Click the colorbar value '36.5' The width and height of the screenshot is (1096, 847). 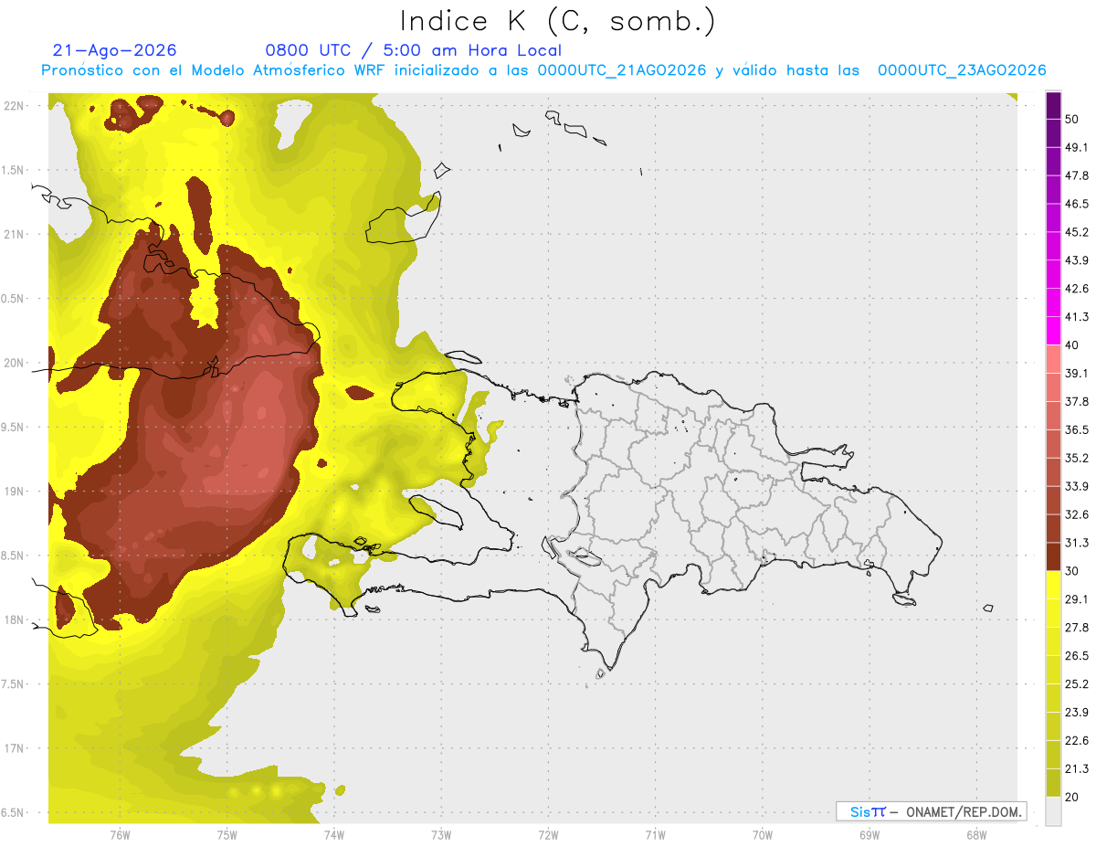1077,429
